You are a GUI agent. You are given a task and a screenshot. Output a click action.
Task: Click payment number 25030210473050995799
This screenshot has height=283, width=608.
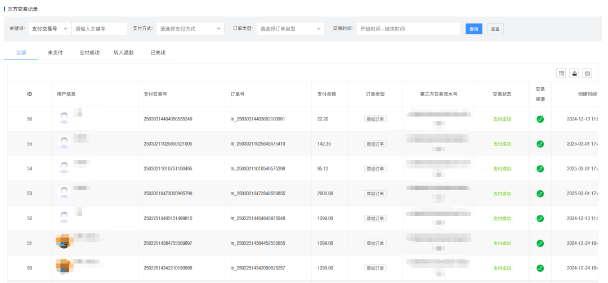tap(168, 194)
